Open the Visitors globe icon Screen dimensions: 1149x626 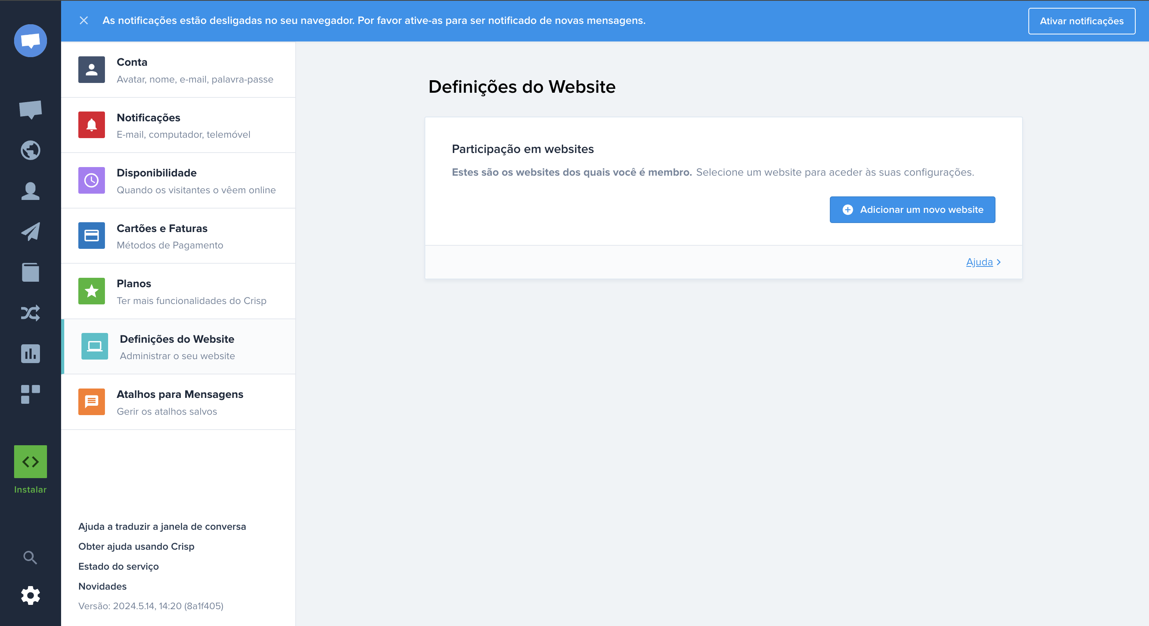tap(30, 150)
